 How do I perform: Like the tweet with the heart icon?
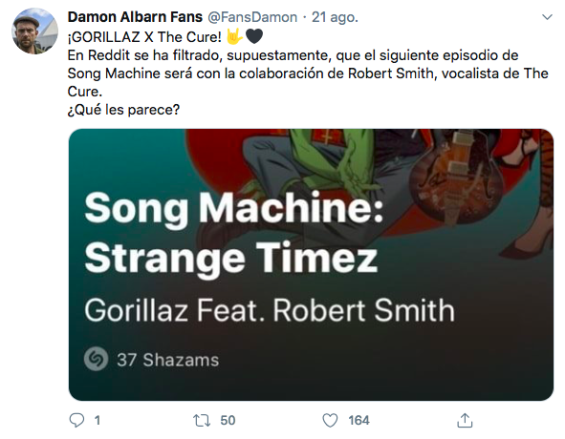(x=330, y=420)
